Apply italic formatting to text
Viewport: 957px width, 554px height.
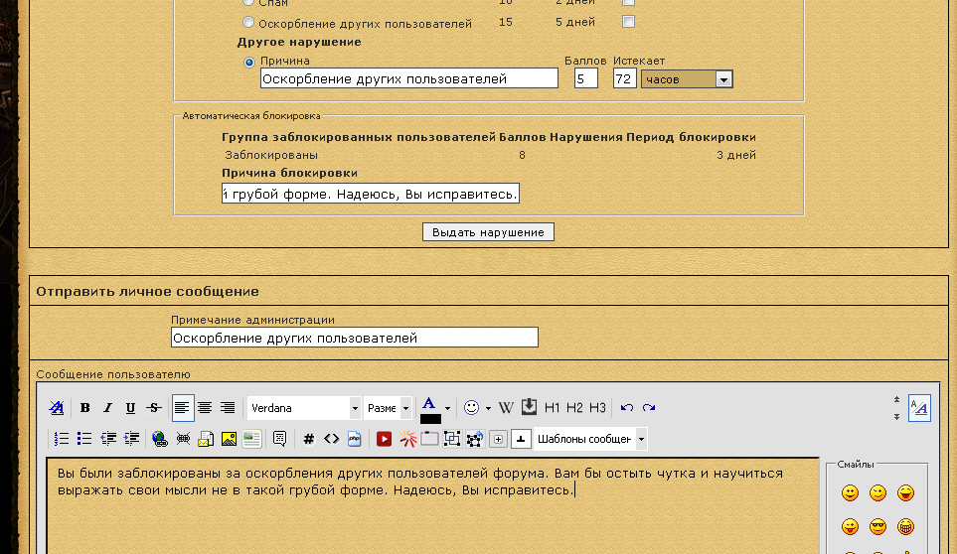tap(107, 408)
